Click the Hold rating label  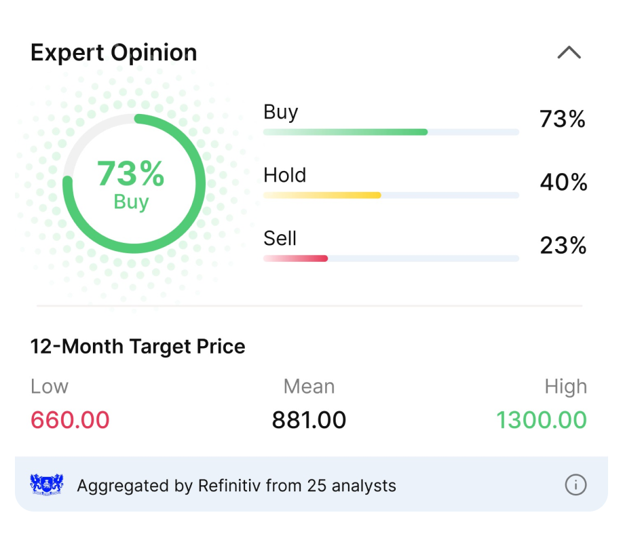285,175
